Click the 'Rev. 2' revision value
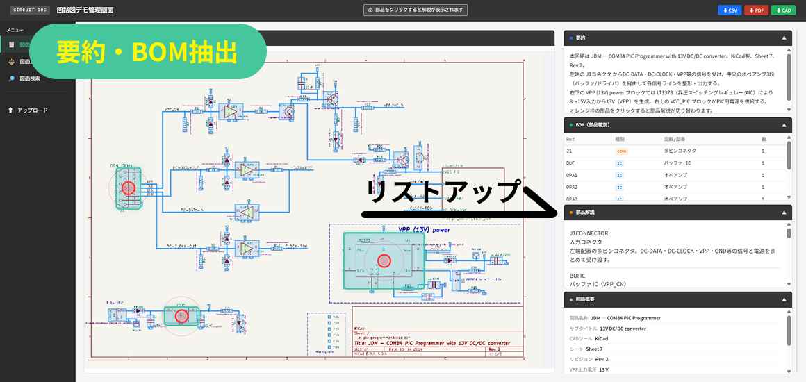The width and height of the screenshot is (806, 382). pos(602,359)
